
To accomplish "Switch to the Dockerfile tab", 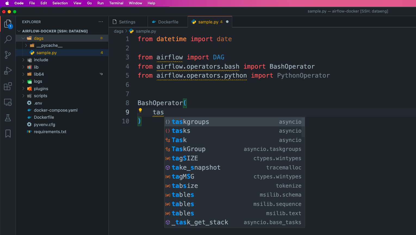I will point(167,22).
